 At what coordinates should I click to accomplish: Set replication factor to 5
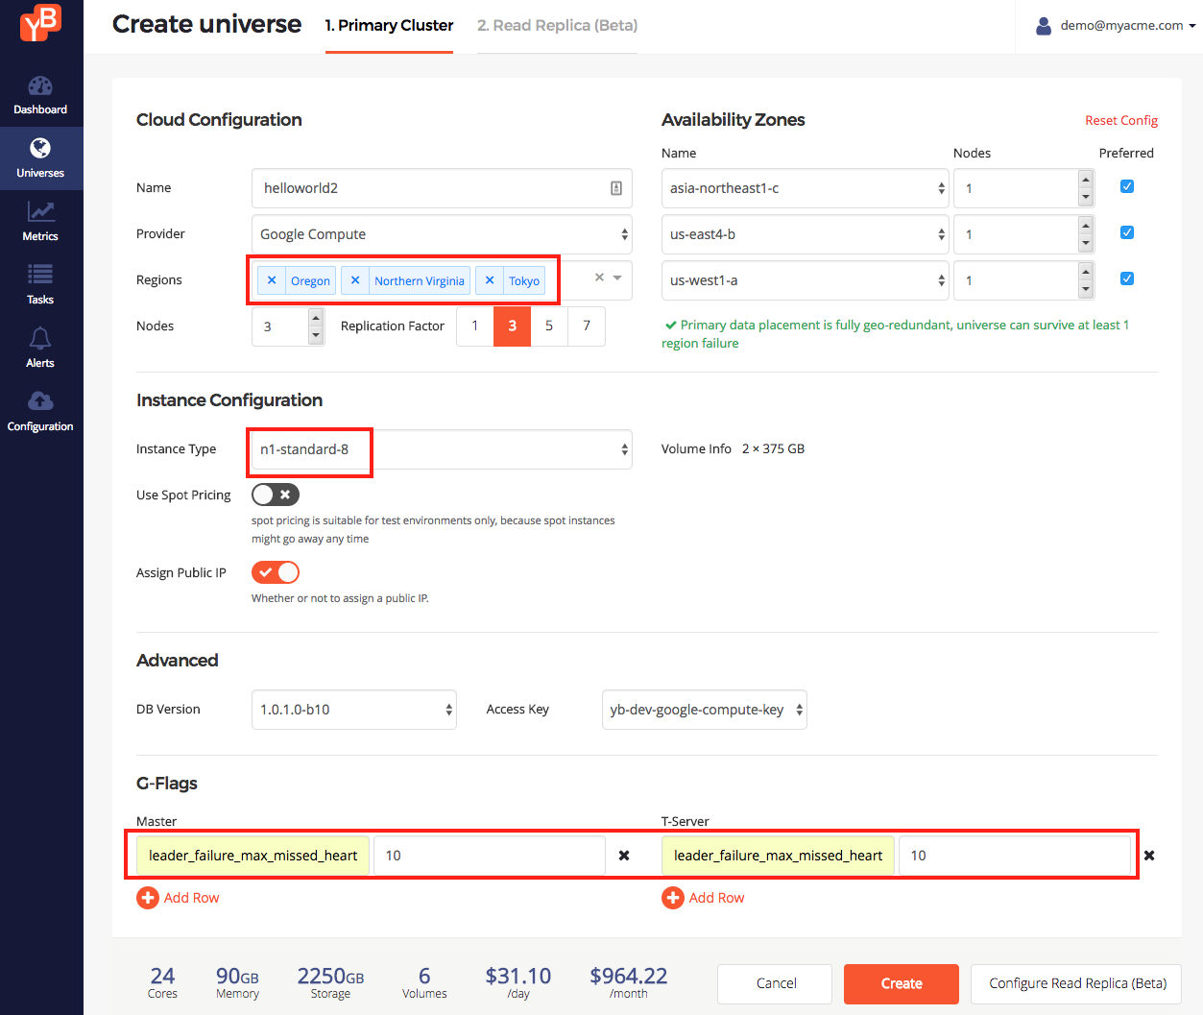tap(549, 326)
